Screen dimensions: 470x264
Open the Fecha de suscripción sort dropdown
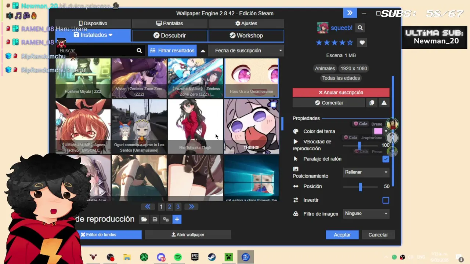pyautogui.click(x=246, y=51)
